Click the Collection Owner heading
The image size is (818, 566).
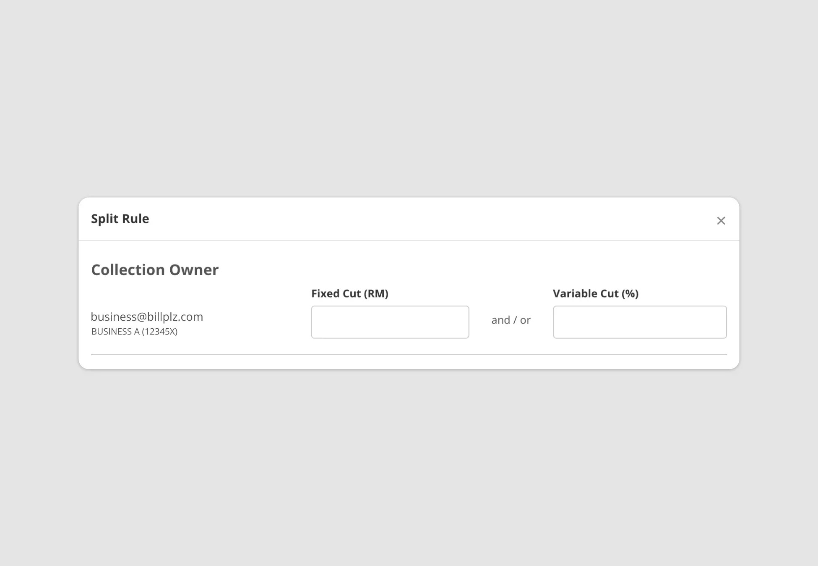tap(155, 270)
